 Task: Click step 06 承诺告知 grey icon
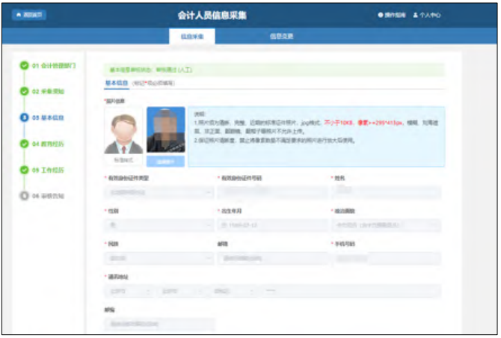pos(25,197)
